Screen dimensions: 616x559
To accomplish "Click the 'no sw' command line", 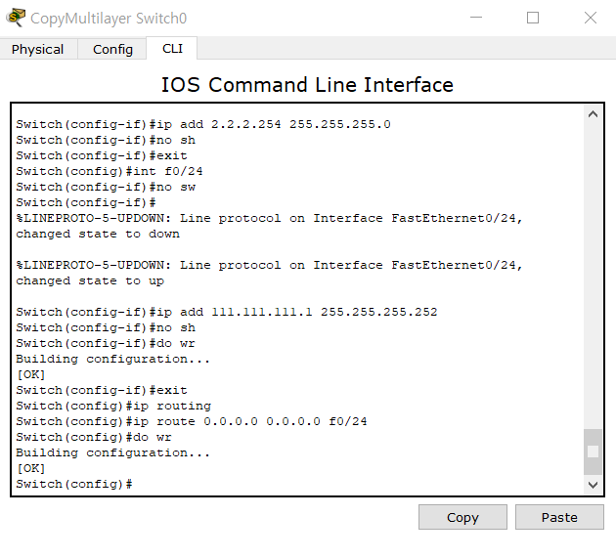I will pyautogui.click(x=106, y=187).
